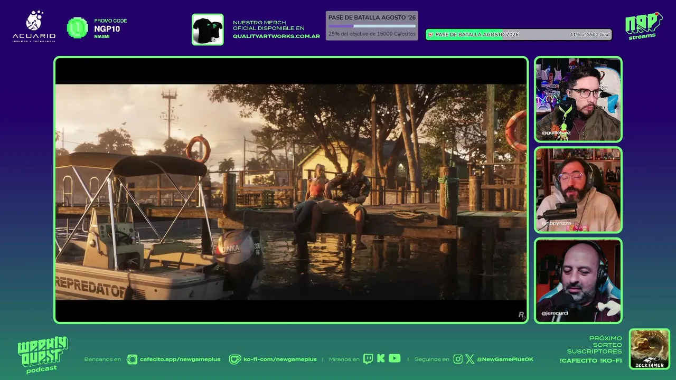Click the Ko-fi cup icon in the goal bar
This screenshot has width=676, height=380.
430,34
